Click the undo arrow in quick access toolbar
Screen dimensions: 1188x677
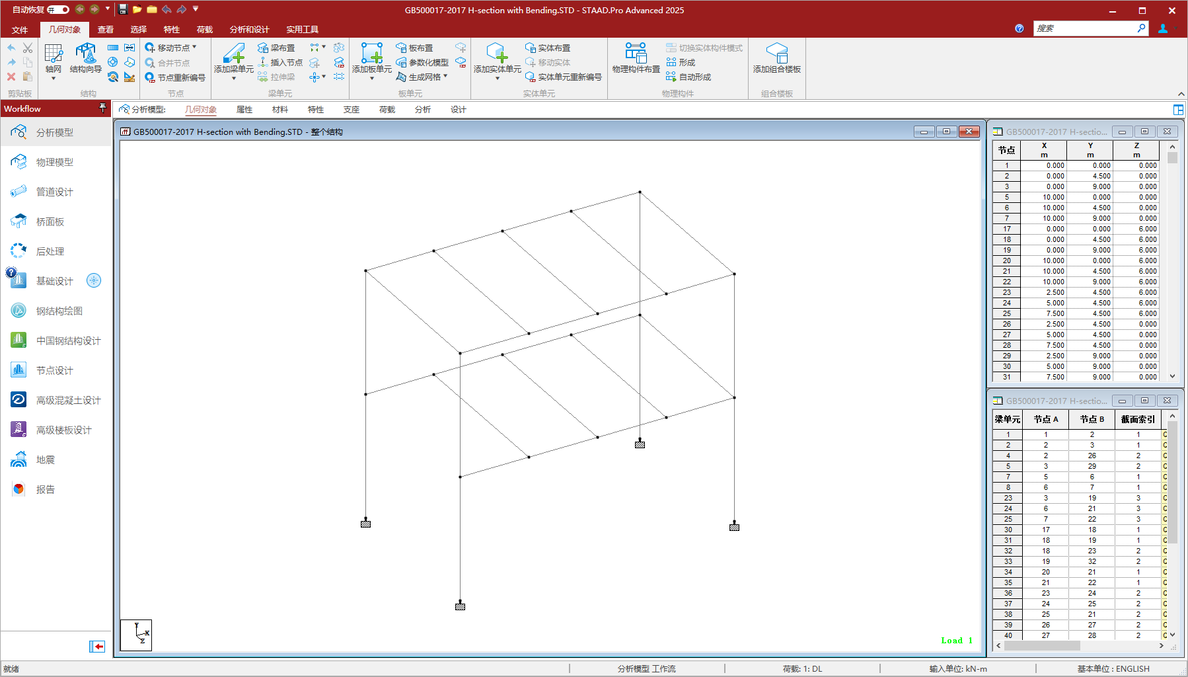point(167,9)
